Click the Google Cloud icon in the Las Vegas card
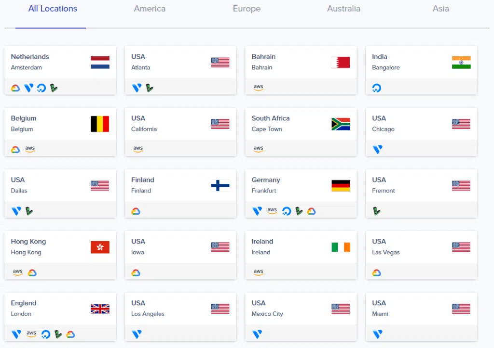This screenshot has width=494, height=348. pos(376,273)
